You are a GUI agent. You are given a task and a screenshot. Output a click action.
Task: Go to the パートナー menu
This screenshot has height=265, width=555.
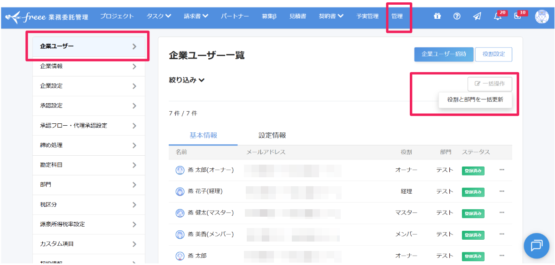235,16
